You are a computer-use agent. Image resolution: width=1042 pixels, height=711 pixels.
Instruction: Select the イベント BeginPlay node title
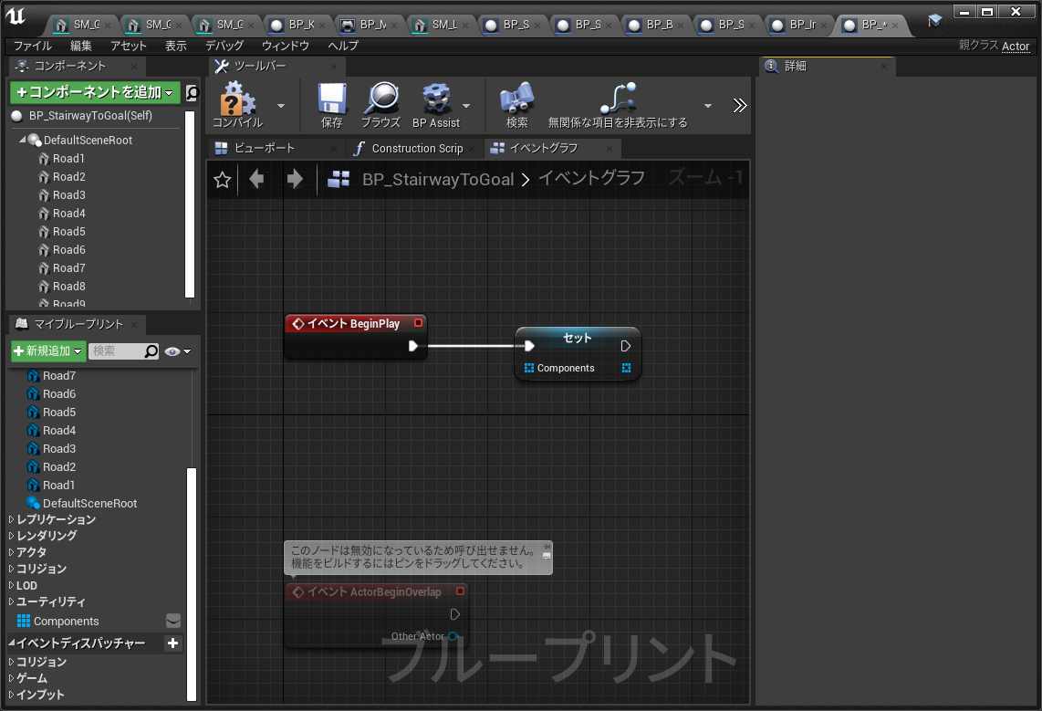353,324
